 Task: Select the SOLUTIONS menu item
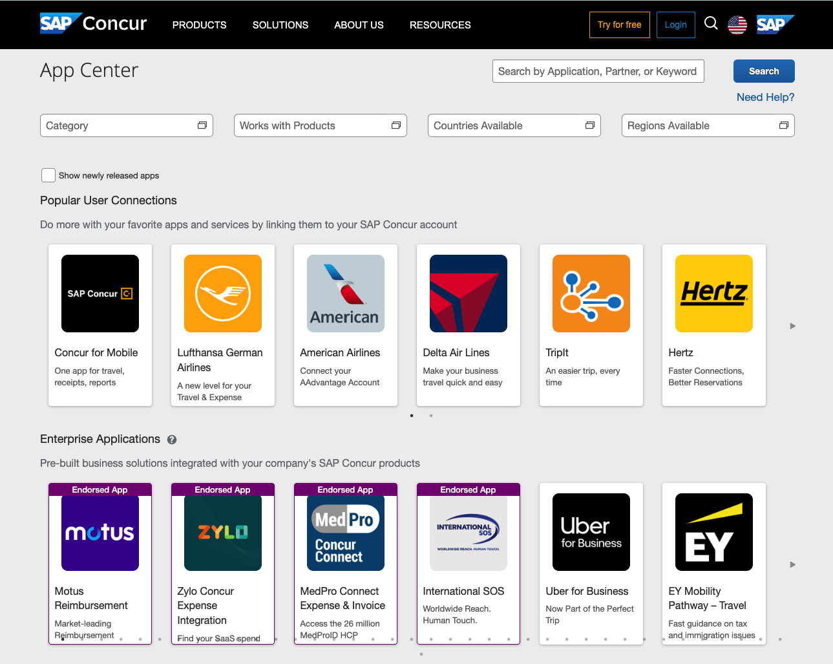[x=280, y=25]
